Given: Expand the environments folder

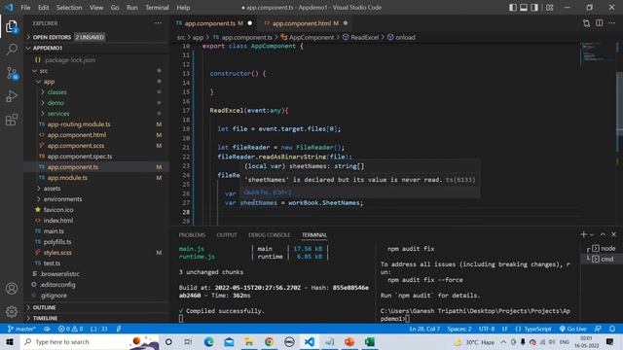Looking at the screenshot, I should pyautogui.click(x=97, y=199).
